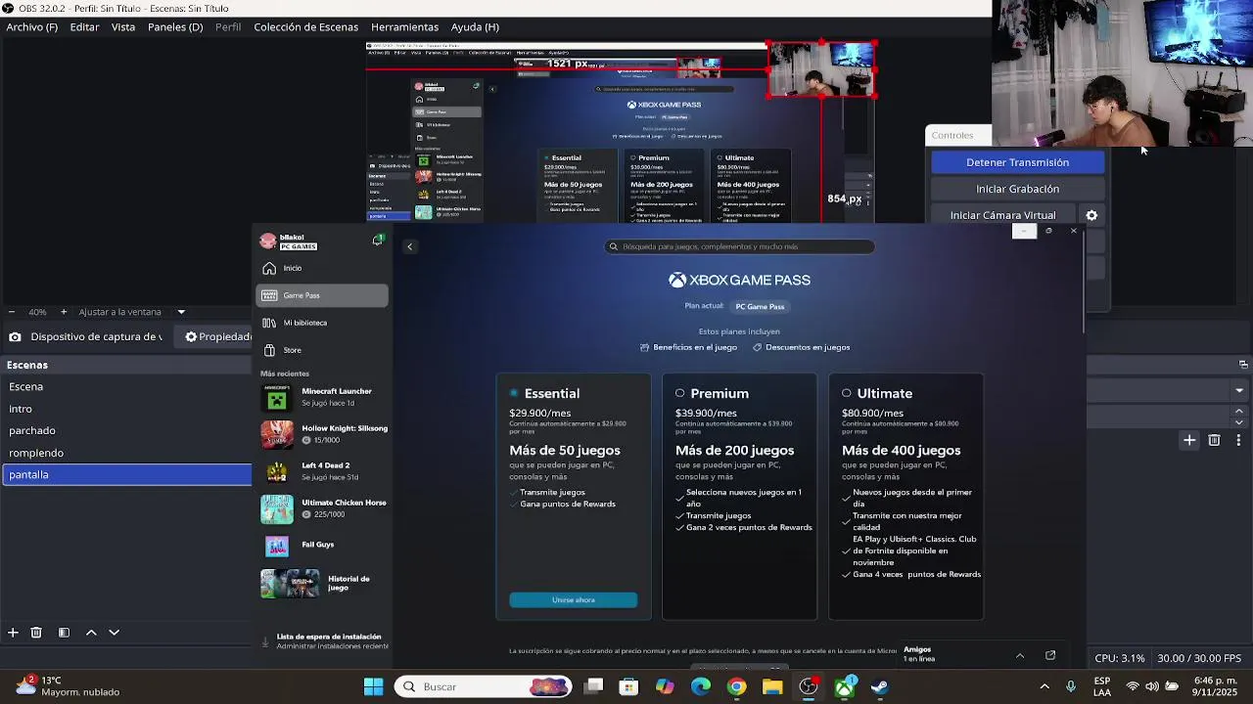The width and height of the screenshot is (1253, 704).
Task: Click Unirse ahora on Essential plan
Action: [x=573, y=599]
